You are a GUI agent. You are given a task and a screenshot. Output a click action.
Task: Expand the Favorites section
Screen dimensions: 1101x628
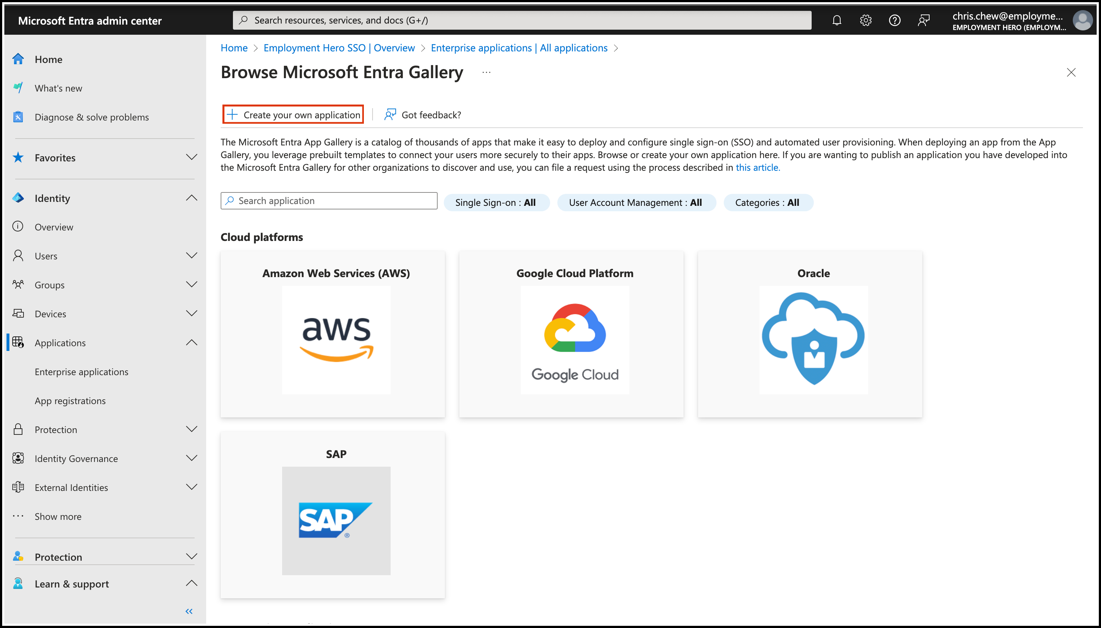tap(191, 157)
